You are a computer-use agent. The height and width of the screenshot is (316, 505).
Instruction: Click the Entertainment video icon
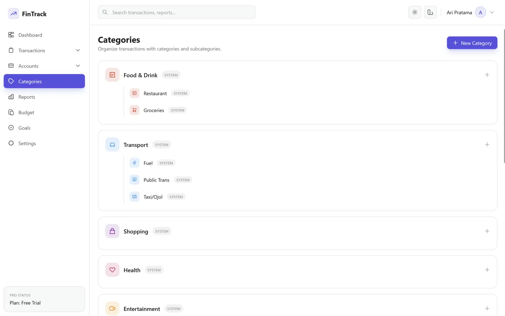112,308
